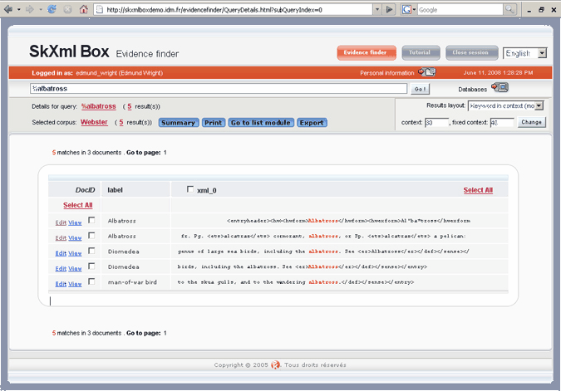Reload the page with the refresh icon

(x=52, y=9)
